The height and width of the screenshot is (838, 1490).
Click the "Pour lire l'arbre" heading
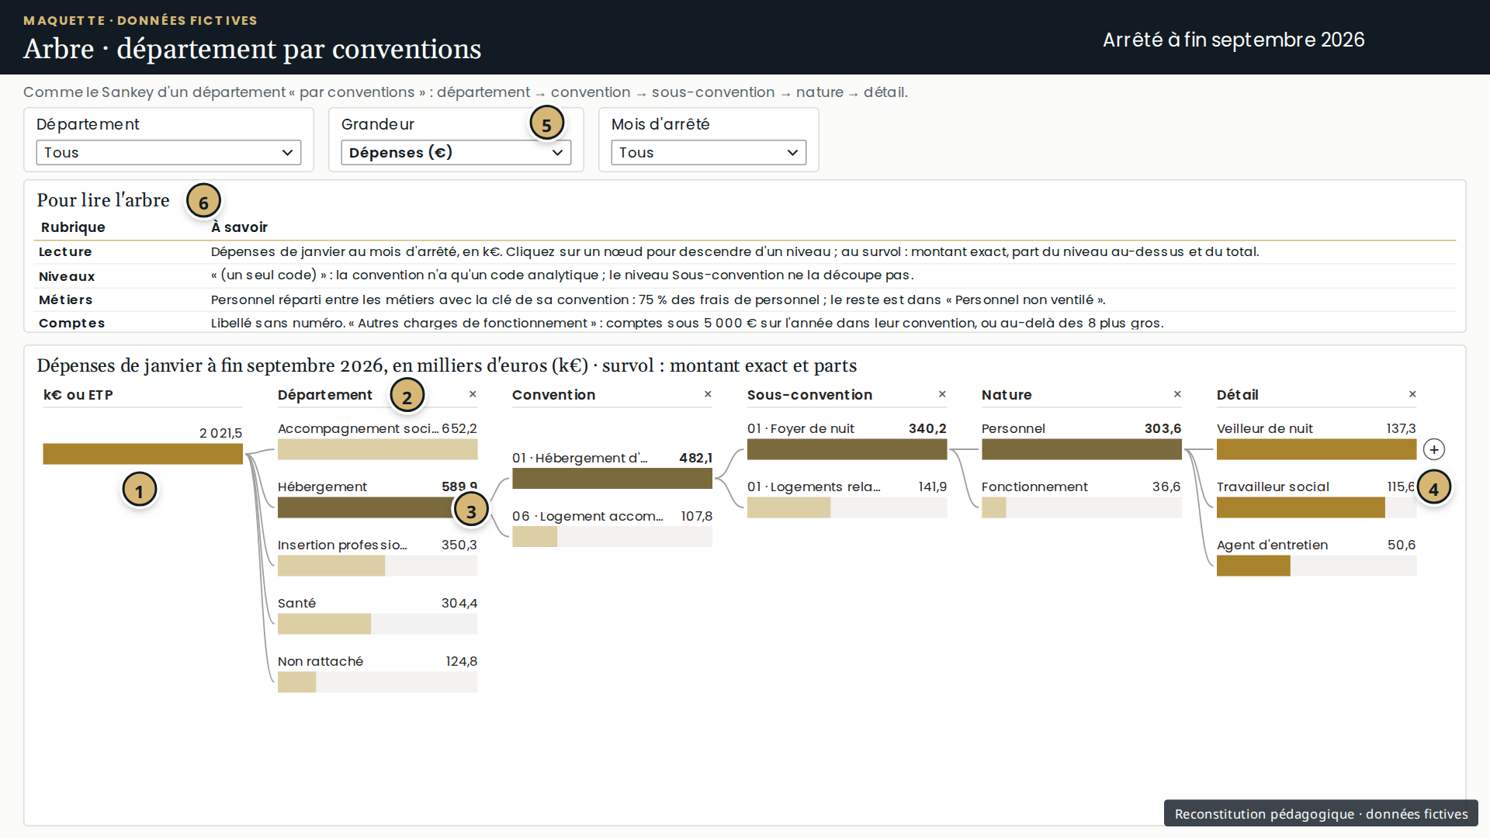(103, 199)
